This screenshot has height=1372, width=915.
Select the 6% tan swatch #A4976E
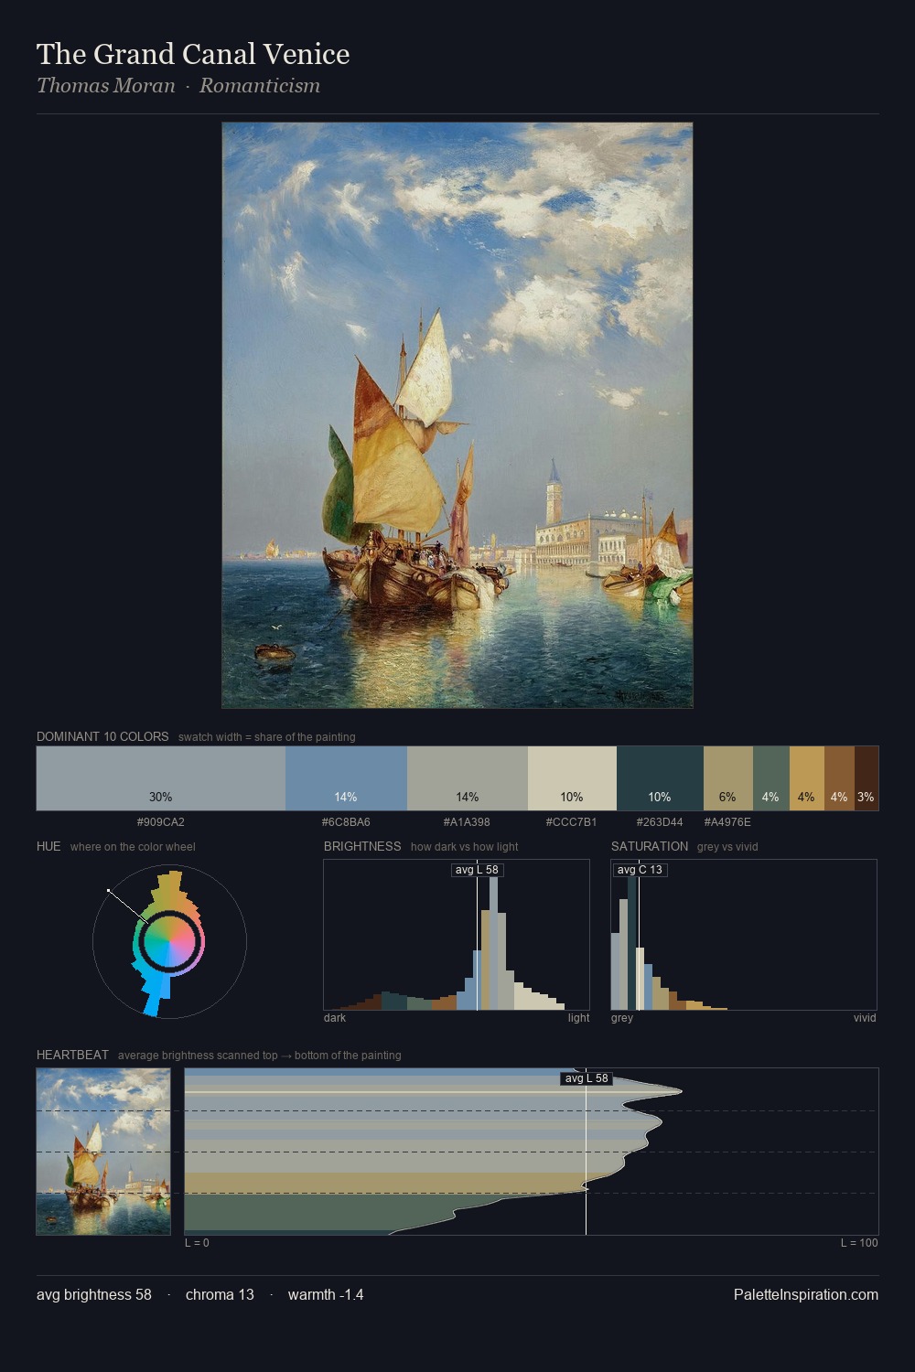tap(728, 778)
